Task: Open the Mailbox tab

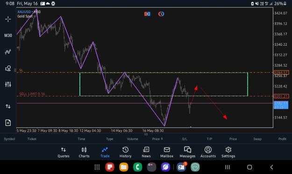Action: (167, 153)
